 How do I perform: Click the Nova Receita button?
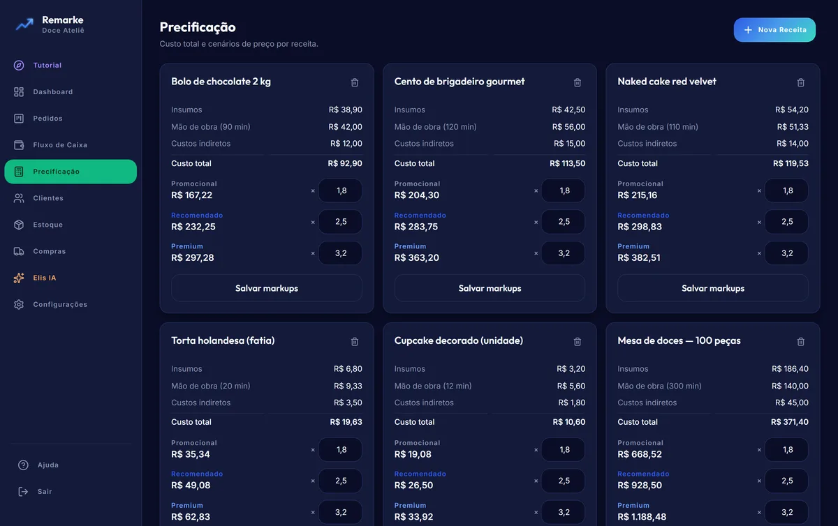[x=774, y=30]
